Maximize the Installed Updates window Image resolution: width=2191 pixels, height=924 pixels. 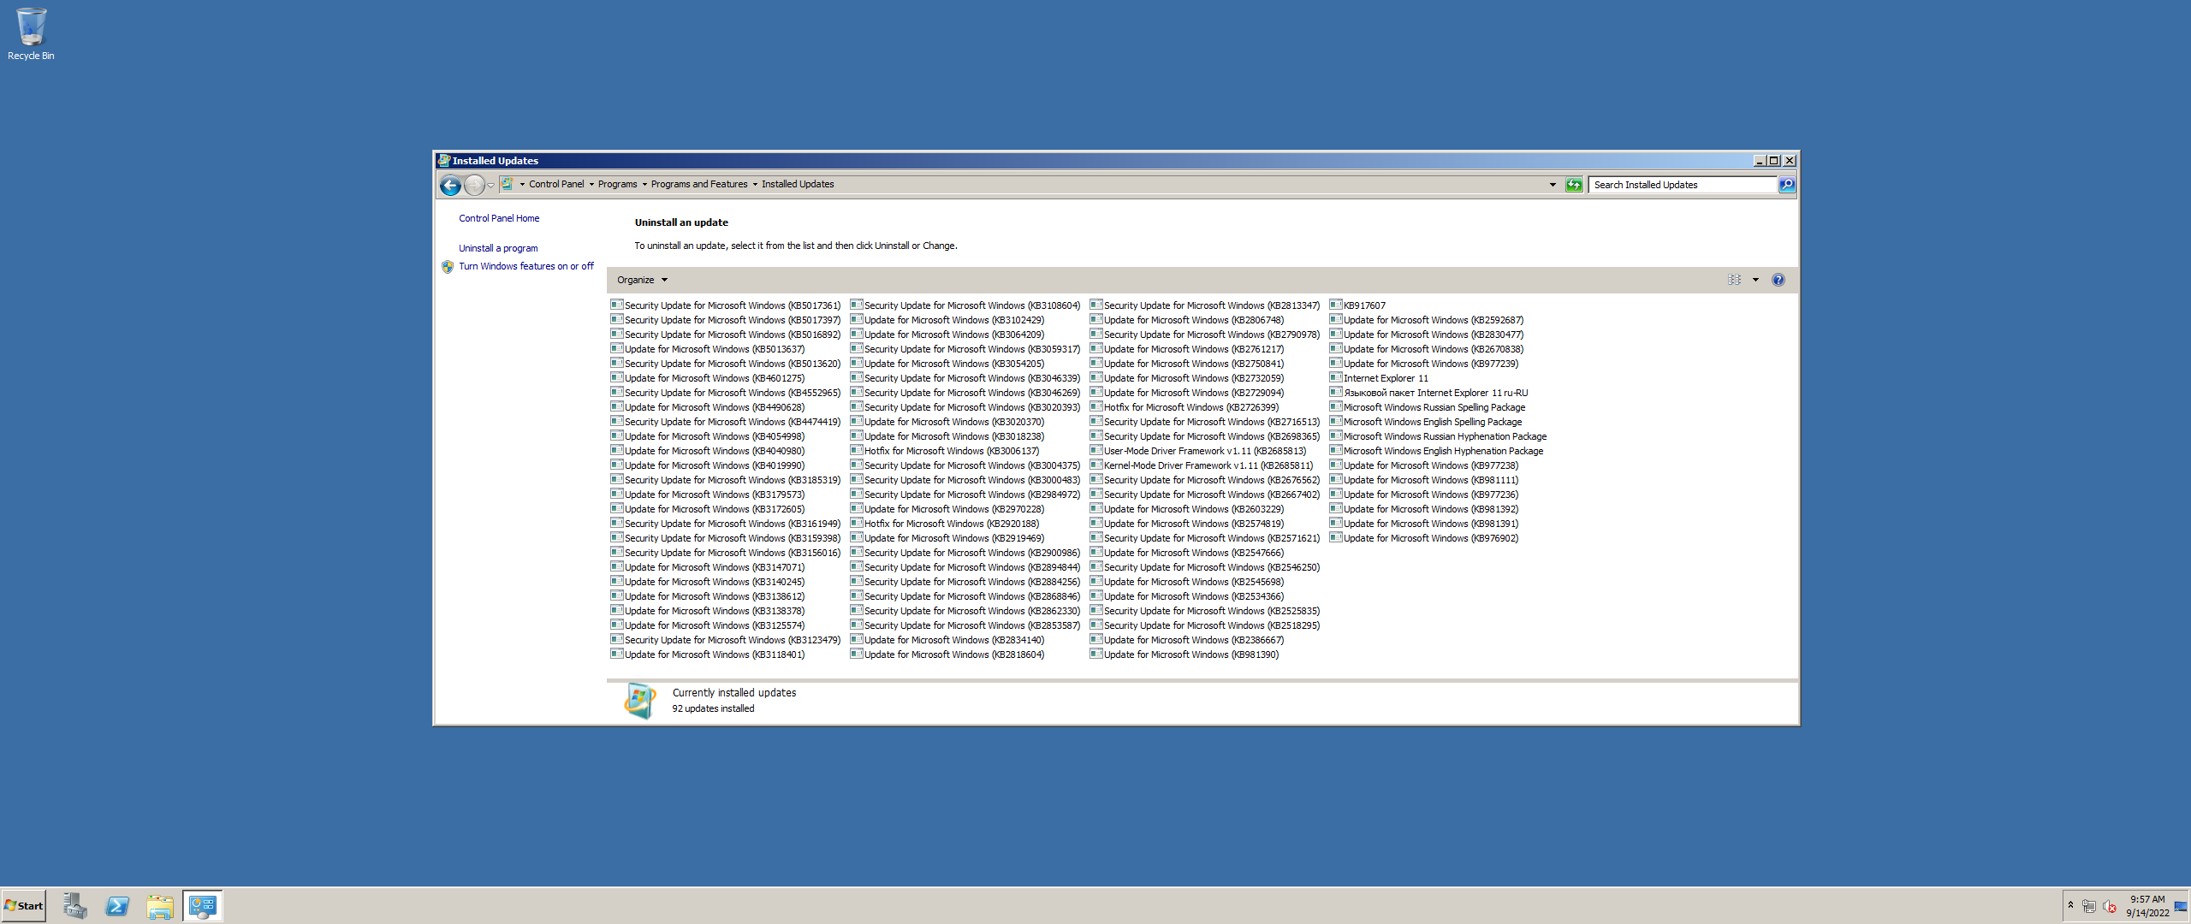pyautogui.click(x=1774, y=160)
